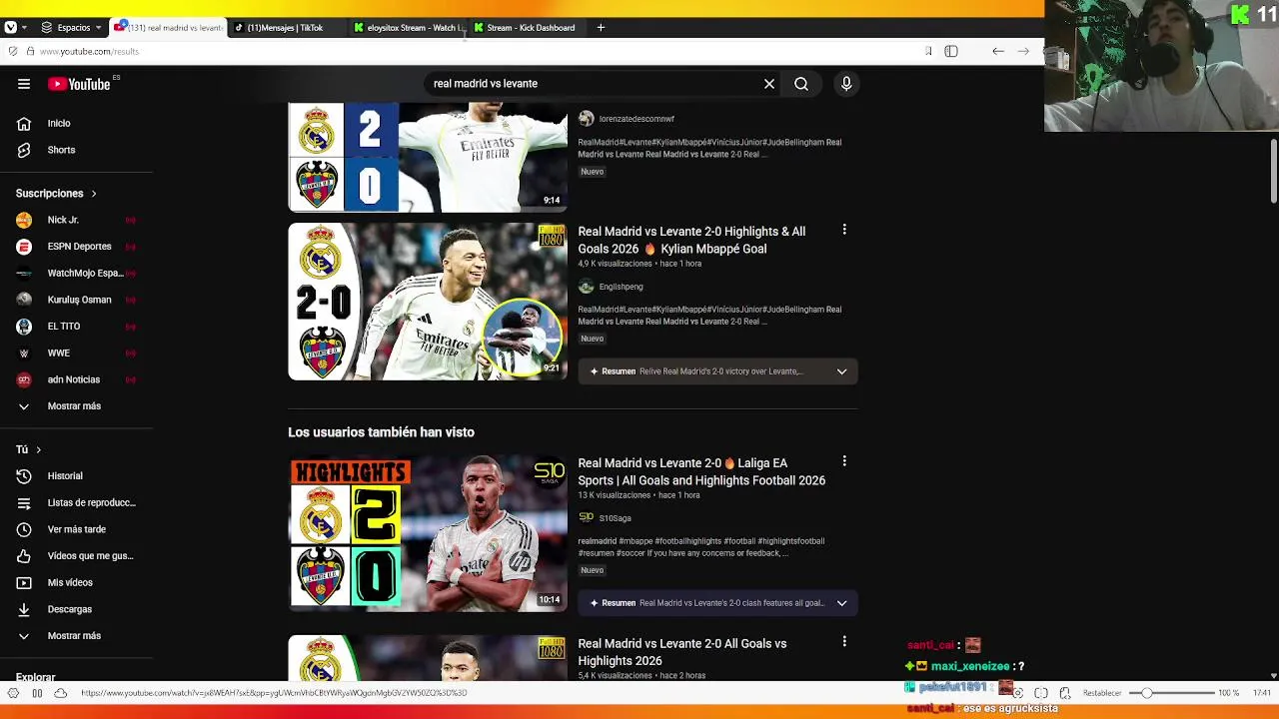Click the YouTube logo
The image size is (1279, 719).
tap(79, 84)
